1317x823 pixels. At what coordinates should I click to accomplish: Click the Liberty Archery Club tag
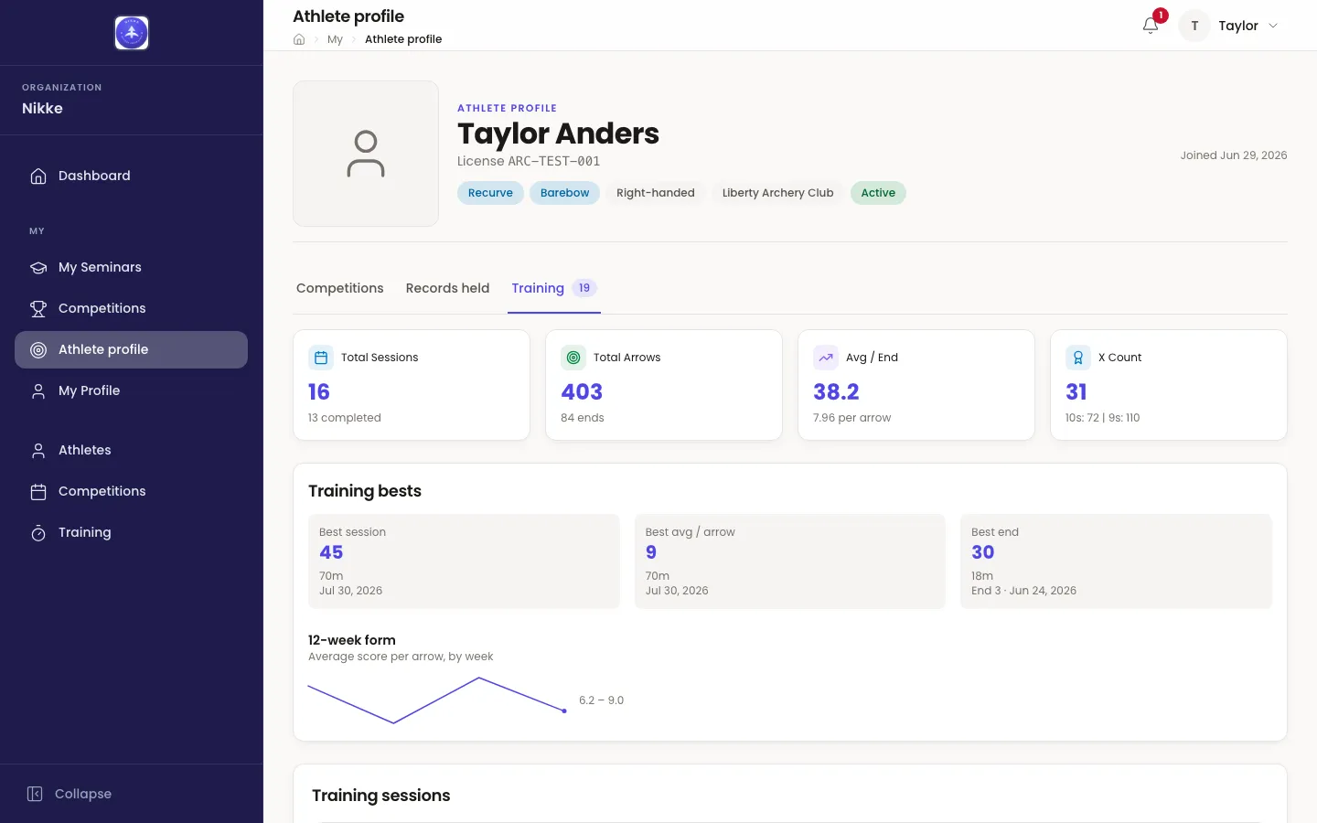tap(777, 193)
